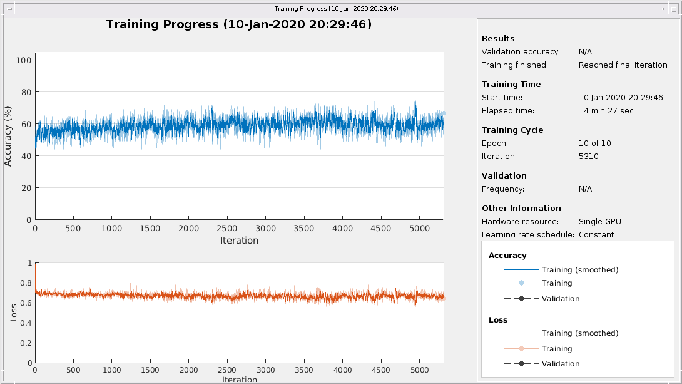Click the Other Information heading

[x=521, y=209]
